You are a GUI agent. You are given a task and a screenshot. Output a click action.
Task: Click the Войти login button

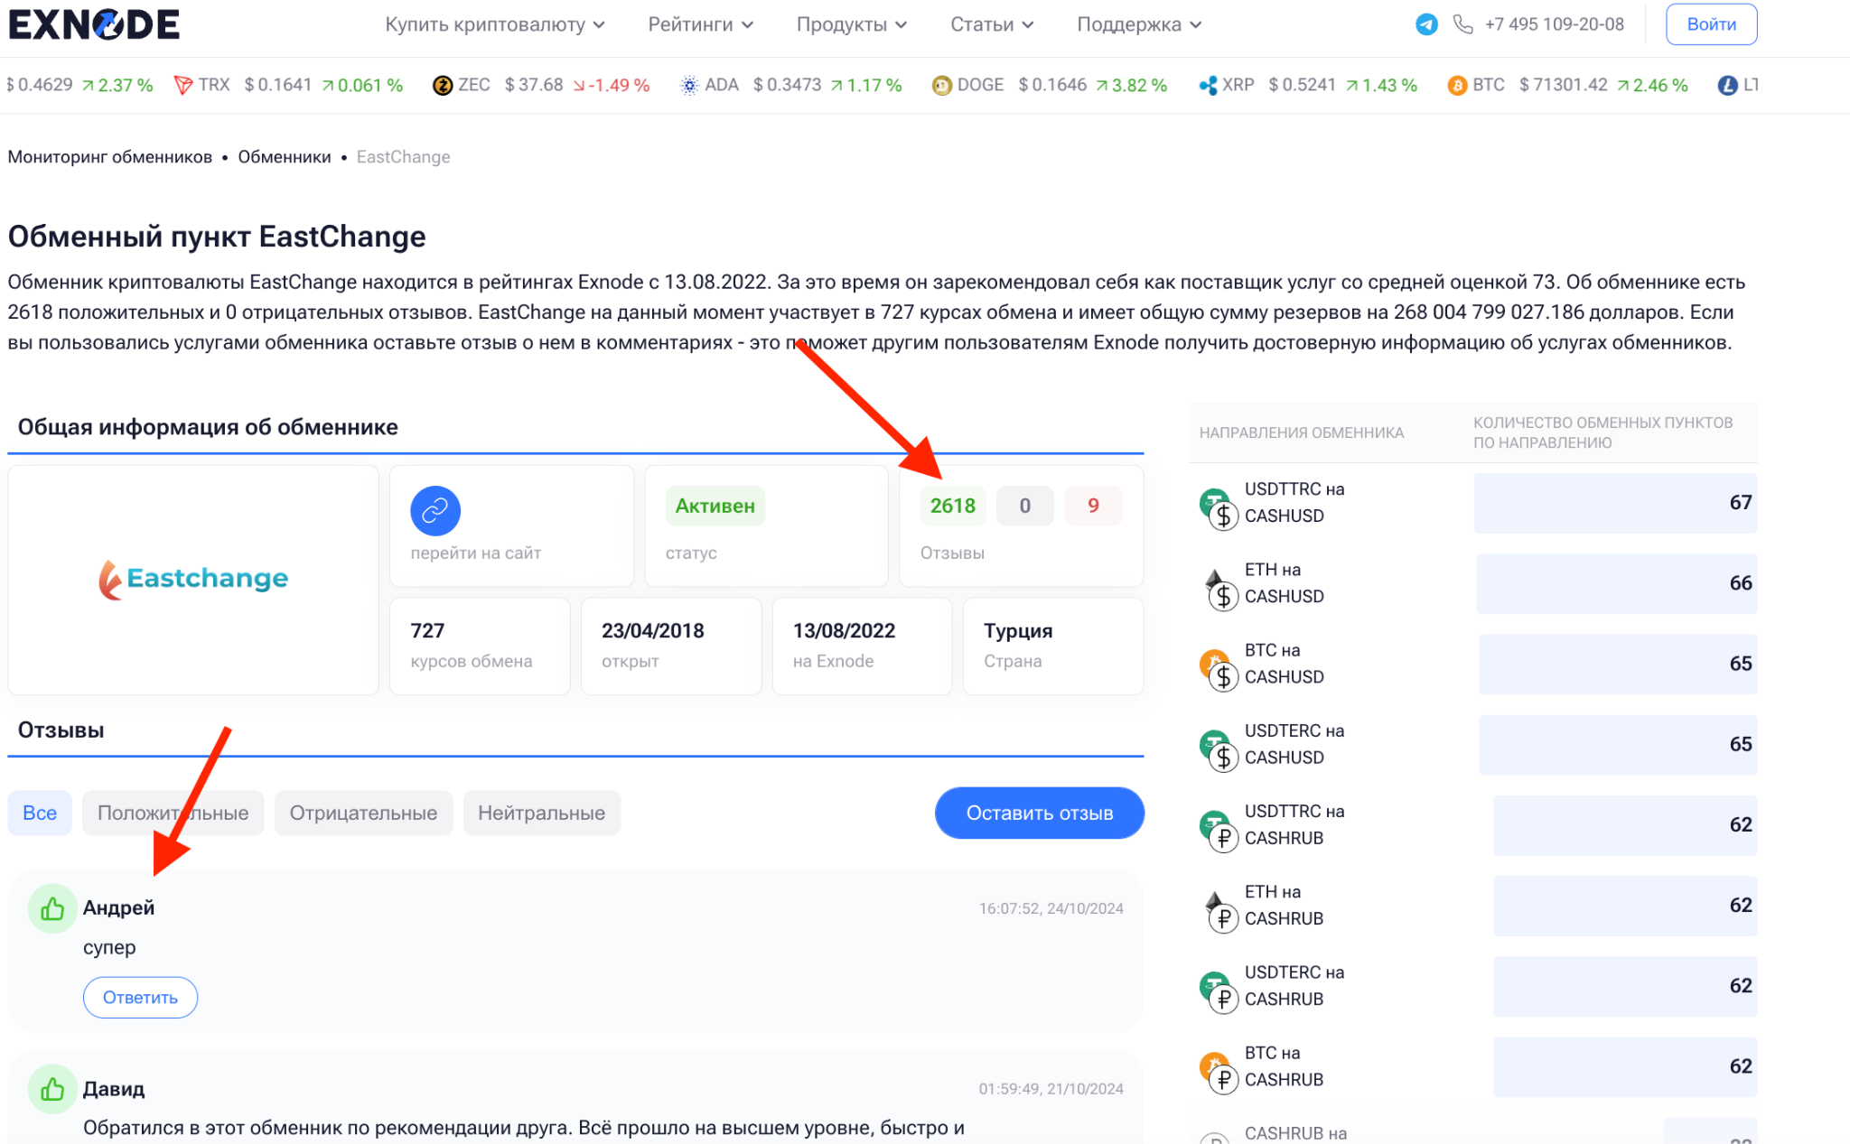coord(1711,24)
